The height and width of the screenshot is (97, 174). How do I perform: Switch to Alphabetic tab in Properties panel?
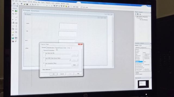[x=138, y=47]
